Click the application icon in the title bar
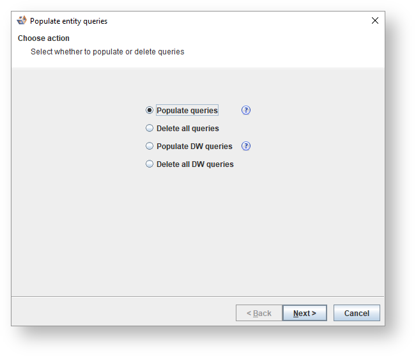Viewport: 416px width, 357px height. [x=22, y=20]
